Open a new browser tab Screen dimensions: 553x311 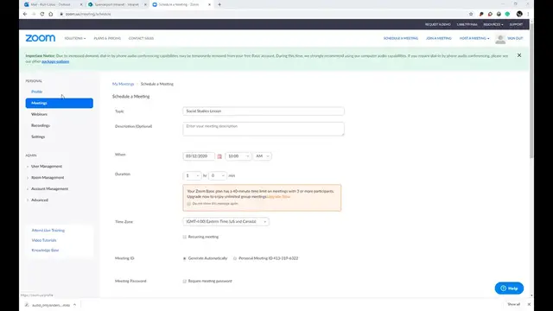click(219, 4)
